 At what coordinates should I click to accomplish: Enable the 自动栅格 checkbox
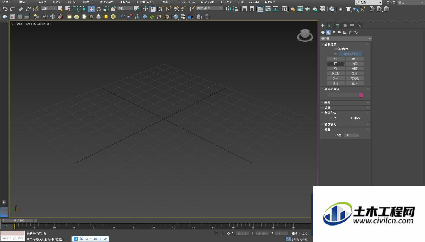[335, 49]
